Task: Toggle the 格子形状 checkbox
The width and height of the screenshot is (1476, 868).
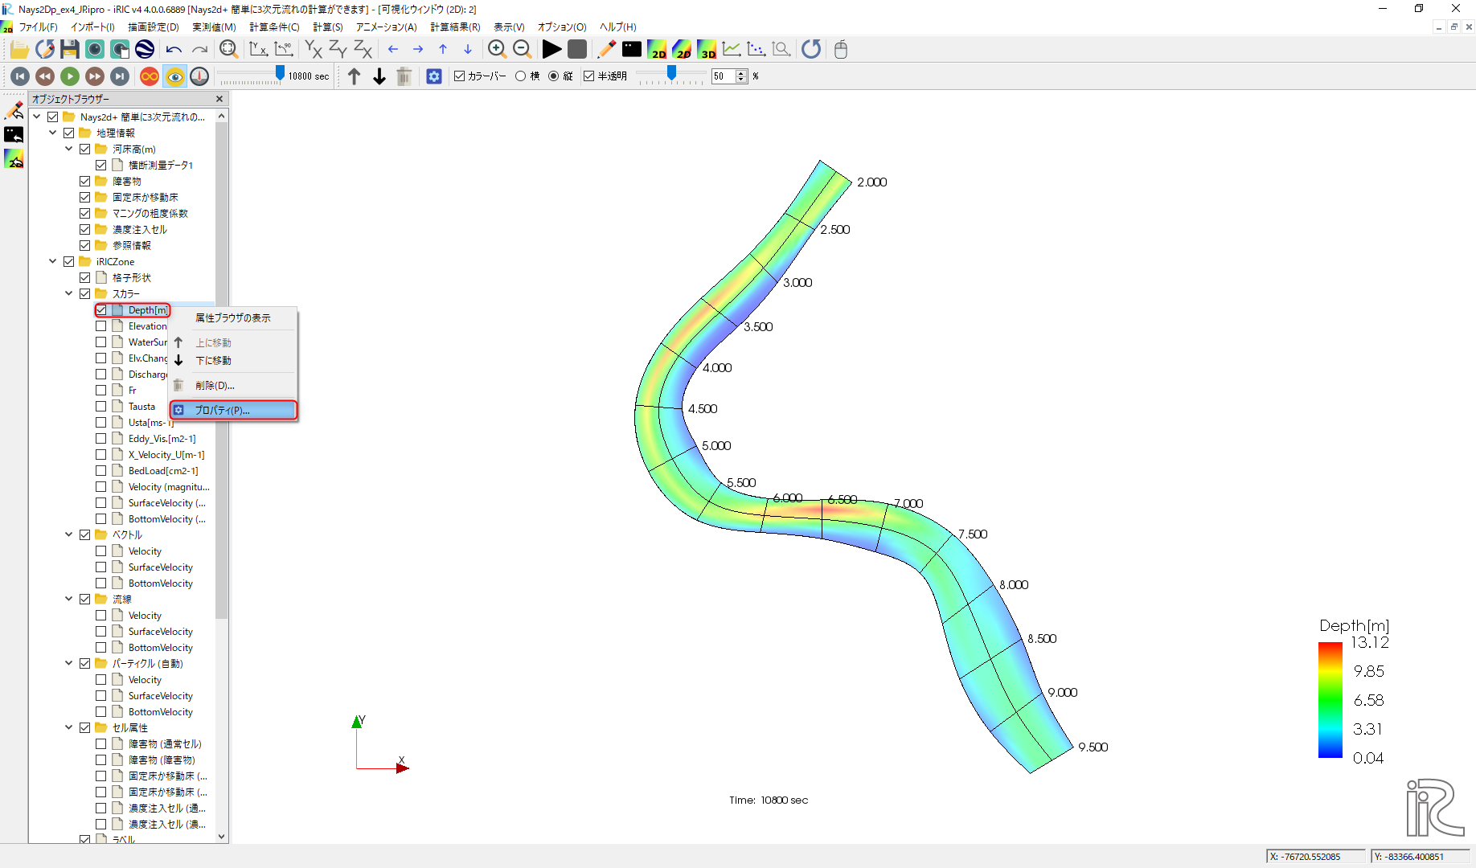Action: click(85, 278)
